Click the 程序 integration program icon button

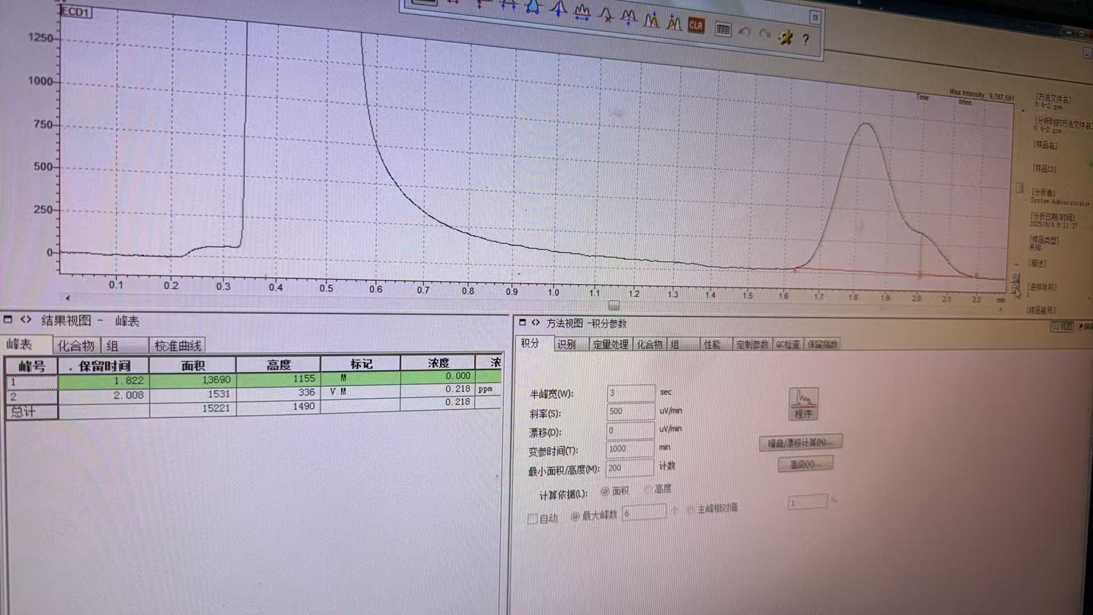coord(803,404)
